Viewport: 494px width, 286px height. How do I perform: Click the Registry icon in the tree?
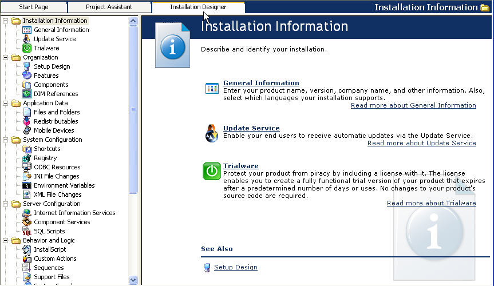click(27, 158)
